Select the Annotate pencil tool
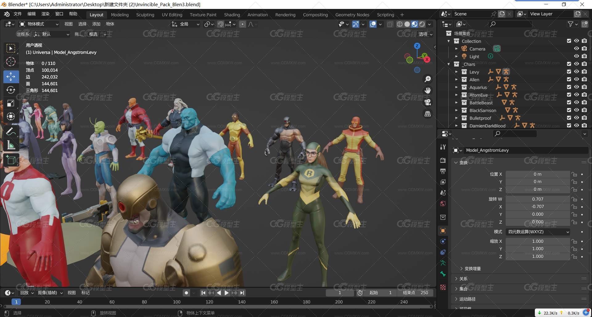Viewport: 592px width, 317px height. [x=11, y=131]
